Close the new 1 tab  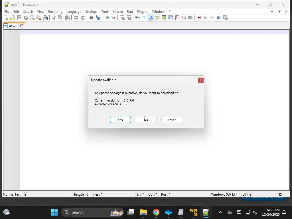click(x=22, y=26)
